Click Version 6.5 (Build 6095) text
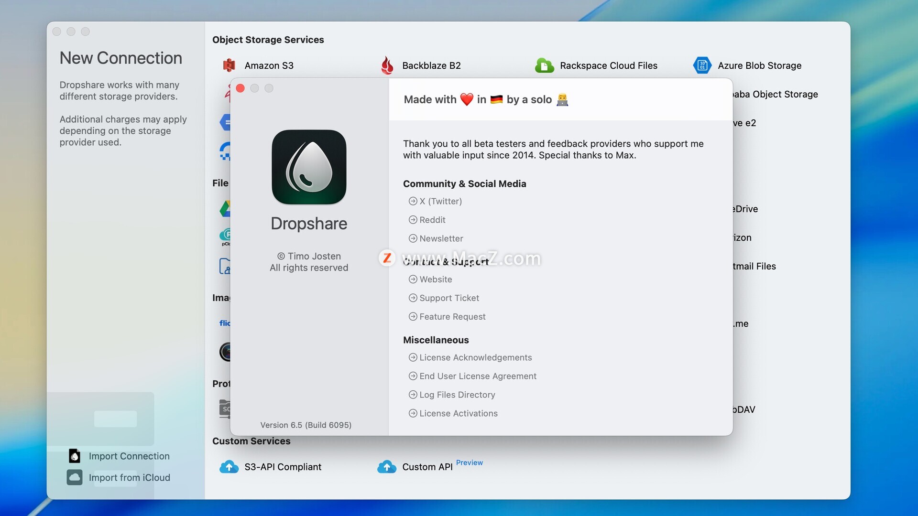Viewport: 918px width, 516px height. (306, 425)
